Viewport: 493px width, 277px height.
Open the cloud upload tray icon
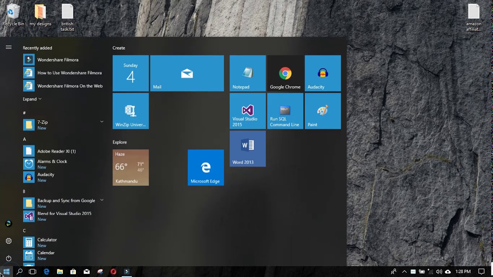448,272
